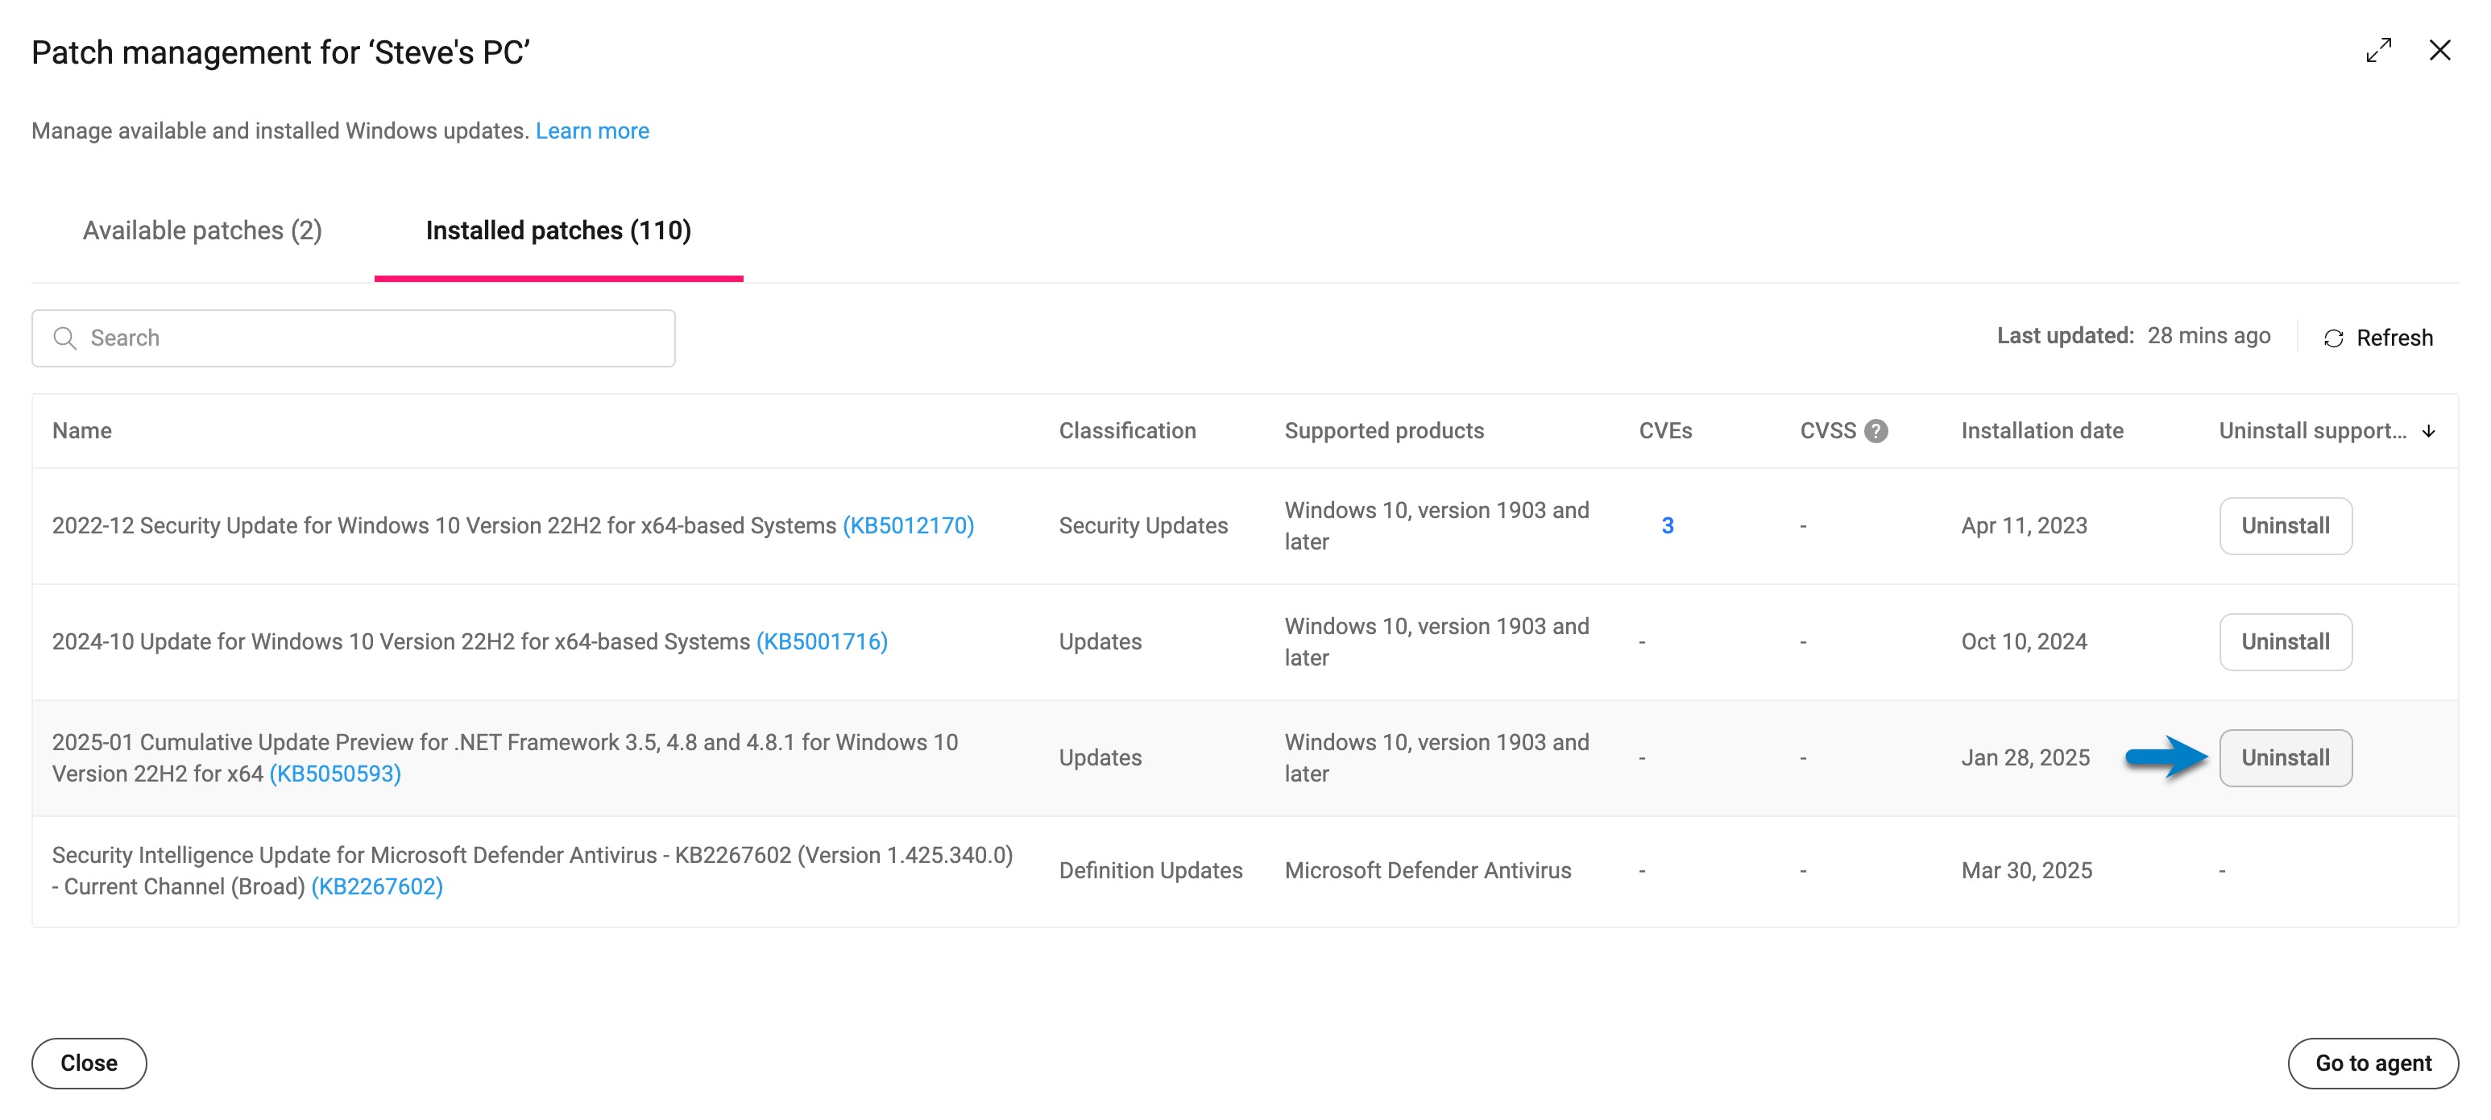Click the 'Patch management for Steve's PC' title
Image resolution: width=2491 pixels, height=1120 pixels.
click(280, 52)
